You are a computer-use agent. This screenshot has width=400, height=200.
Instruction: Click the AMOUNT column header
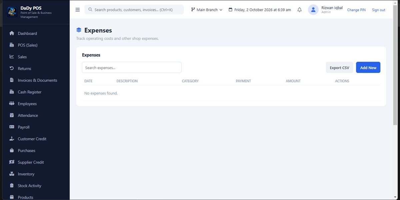pyautogui.click(x=293, y=81)
